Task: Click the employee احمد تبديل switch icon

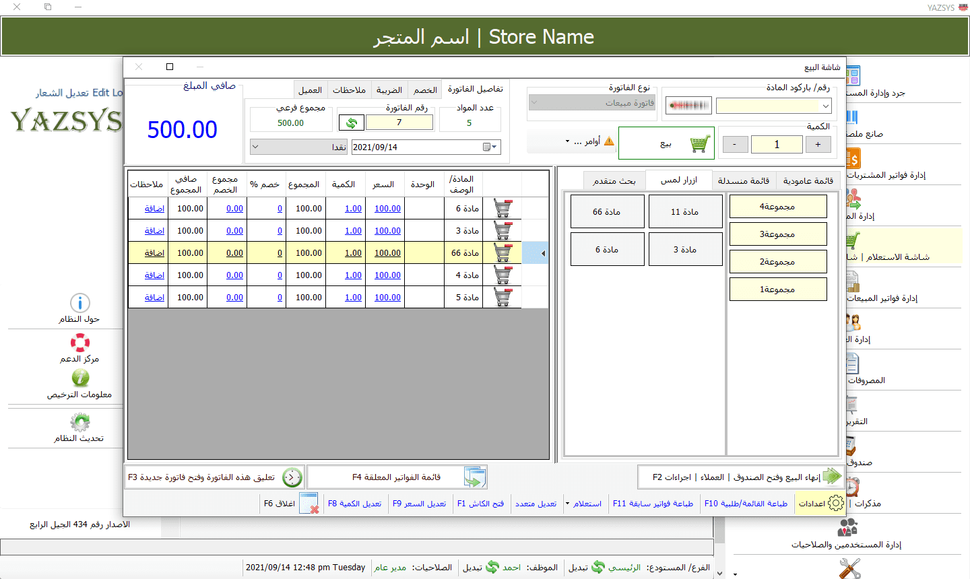Action: (492, 567)
